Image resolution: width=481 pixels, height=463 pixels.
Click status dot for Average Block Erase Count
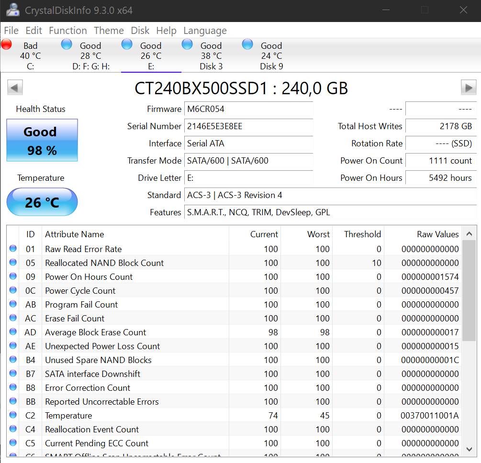click(x=13, y=332)
